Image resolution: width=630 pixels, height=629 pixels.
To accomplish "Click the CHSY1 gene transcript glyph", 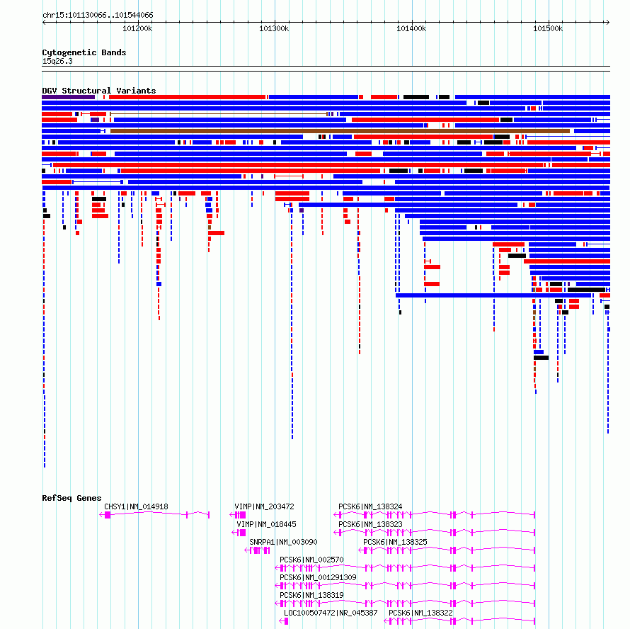I will tap(154, 515).
